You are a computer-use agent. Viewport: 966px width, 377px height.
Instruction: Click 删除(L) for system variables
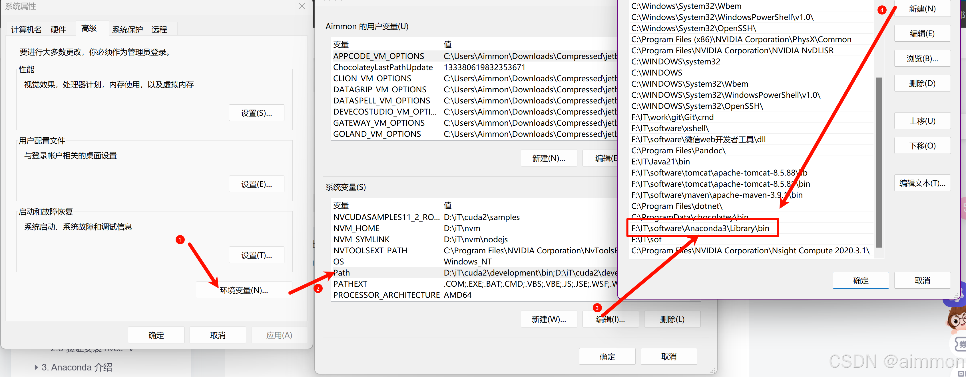672,319
